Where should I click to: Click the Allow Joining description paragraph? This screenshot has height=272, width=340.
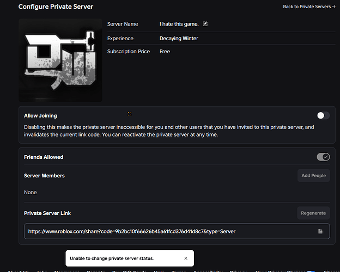point(169,131)
